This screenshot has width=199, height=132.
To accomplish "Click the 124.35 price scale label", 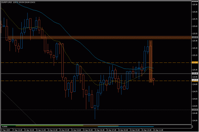I will [195, 121].
